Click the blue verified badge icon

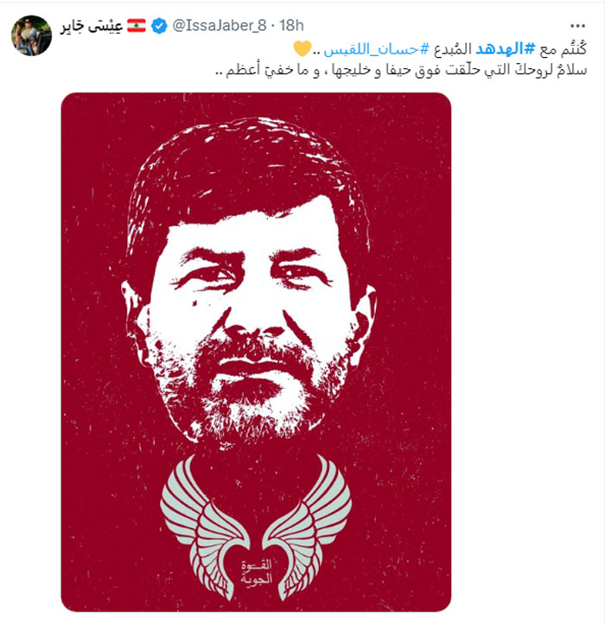tap(159, 26)
